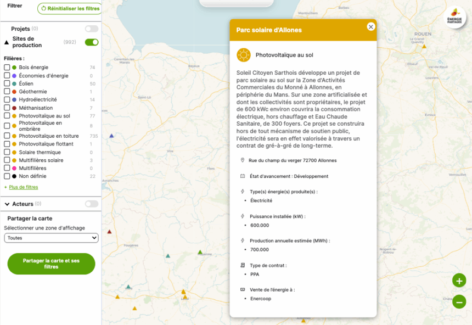Check the Photovoltaïque en toiture checkbox
The height and width of the screenshot is (325, 472).
[7, 136]
